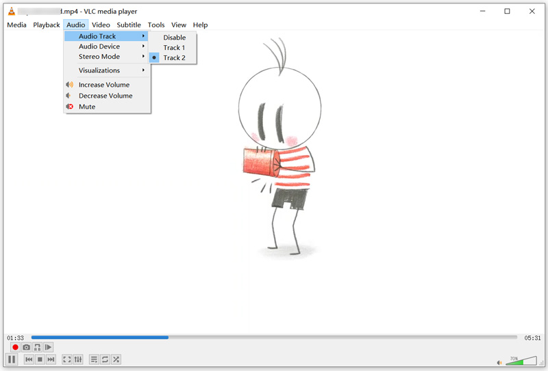Toggle random shuffle playback
The height and width of the screenshot is (371, 548).
coord(116,359)
